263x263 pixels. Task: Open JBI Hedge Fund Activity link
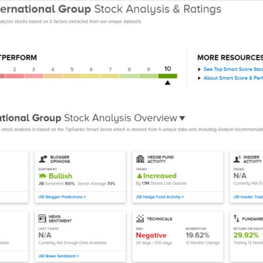coord(160,197)
